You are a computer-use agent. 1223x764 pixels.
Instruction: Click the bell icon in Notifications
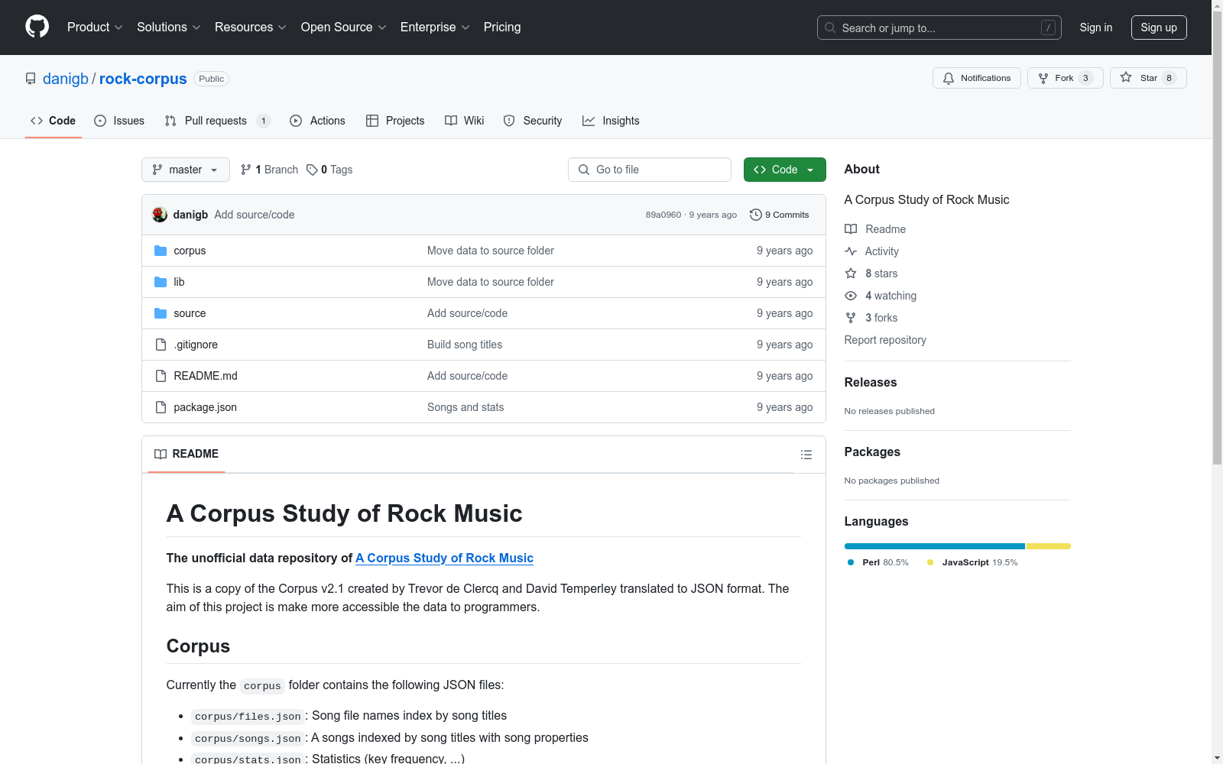949,78
